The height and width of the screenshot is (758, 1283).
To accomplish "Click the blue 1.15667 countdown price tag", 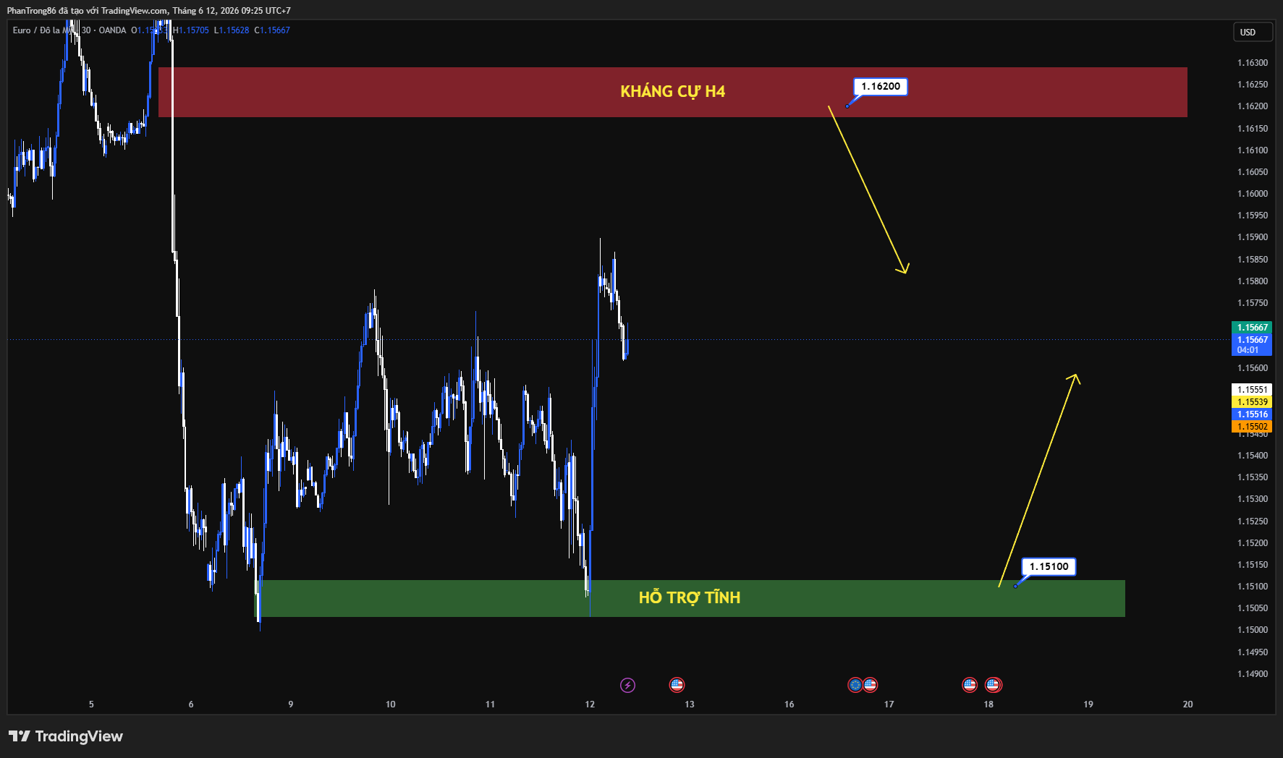I will (1252, 344).
